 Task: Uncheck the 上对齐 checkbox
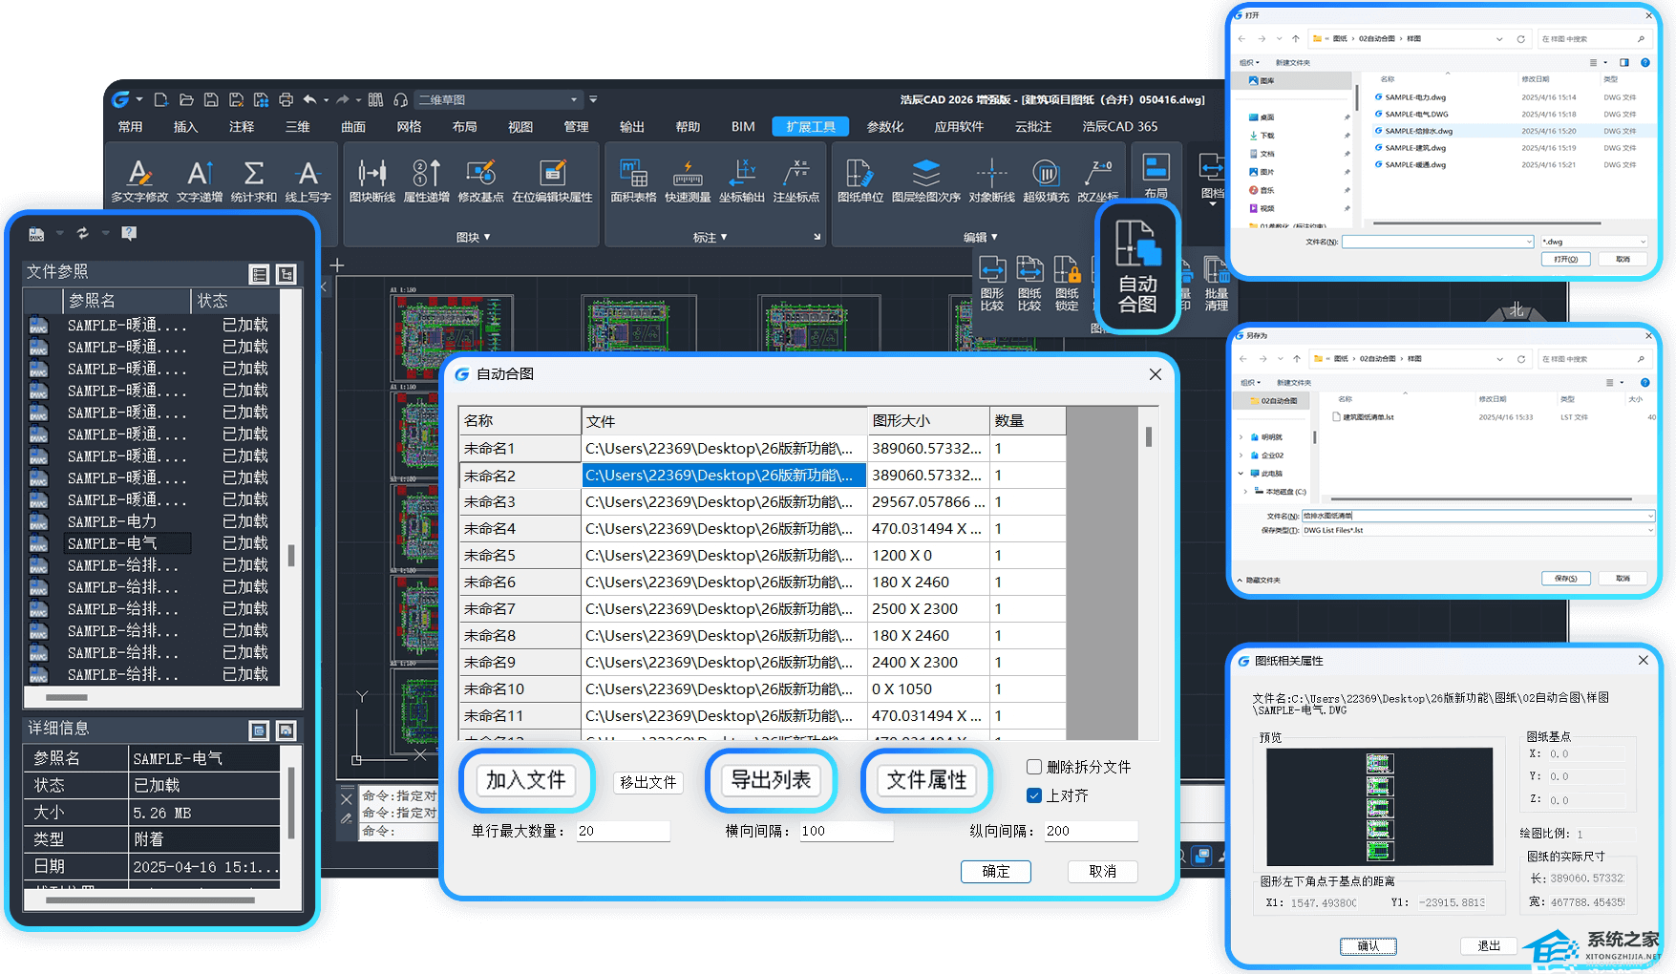pos(1034,795)
